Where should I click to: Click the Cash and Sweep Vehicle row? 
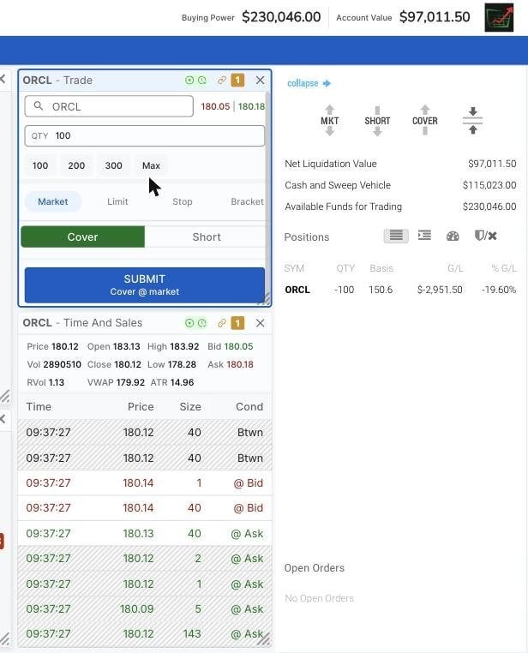tap(400, 185)
